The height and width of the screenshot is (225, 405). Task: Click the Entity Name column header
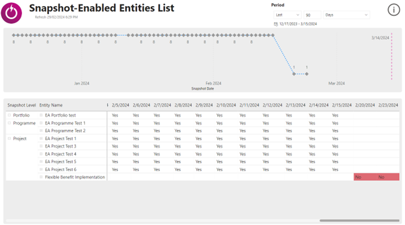click(51, 105)
